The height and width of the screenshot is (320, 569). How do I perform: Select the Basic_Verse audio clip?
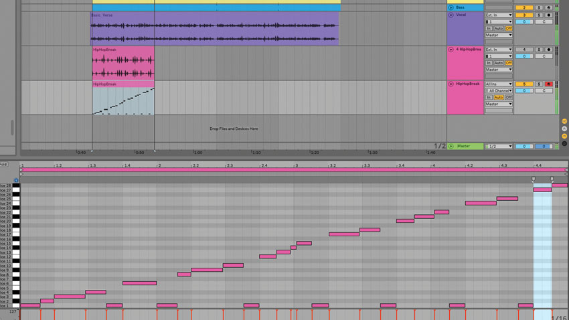click(x=214, y=29)
